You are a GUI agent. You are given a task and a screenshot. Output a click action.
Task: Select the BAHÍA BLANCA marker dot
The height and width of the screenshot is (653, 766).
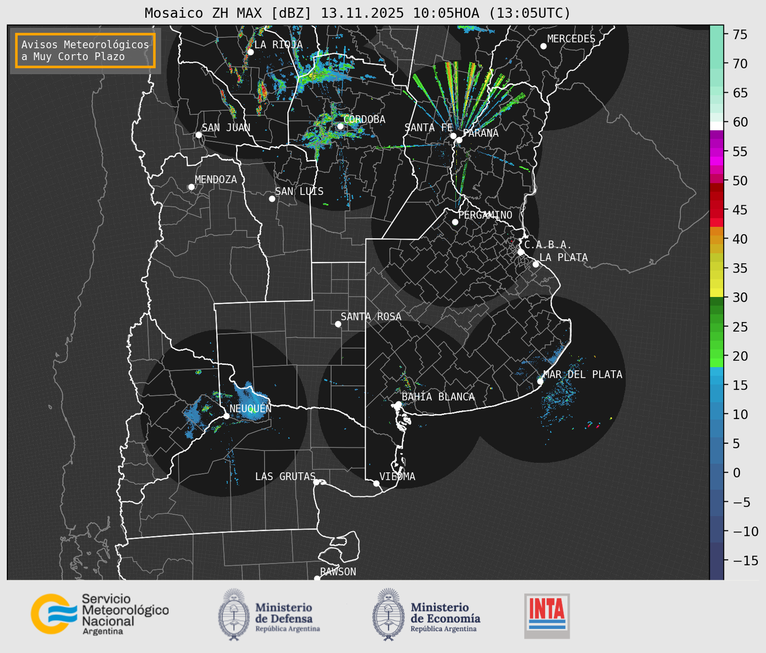tap(398, 404)
